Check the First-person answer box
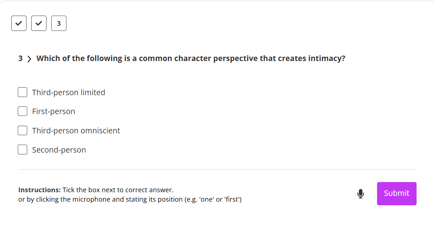 [x=22, y=111]
